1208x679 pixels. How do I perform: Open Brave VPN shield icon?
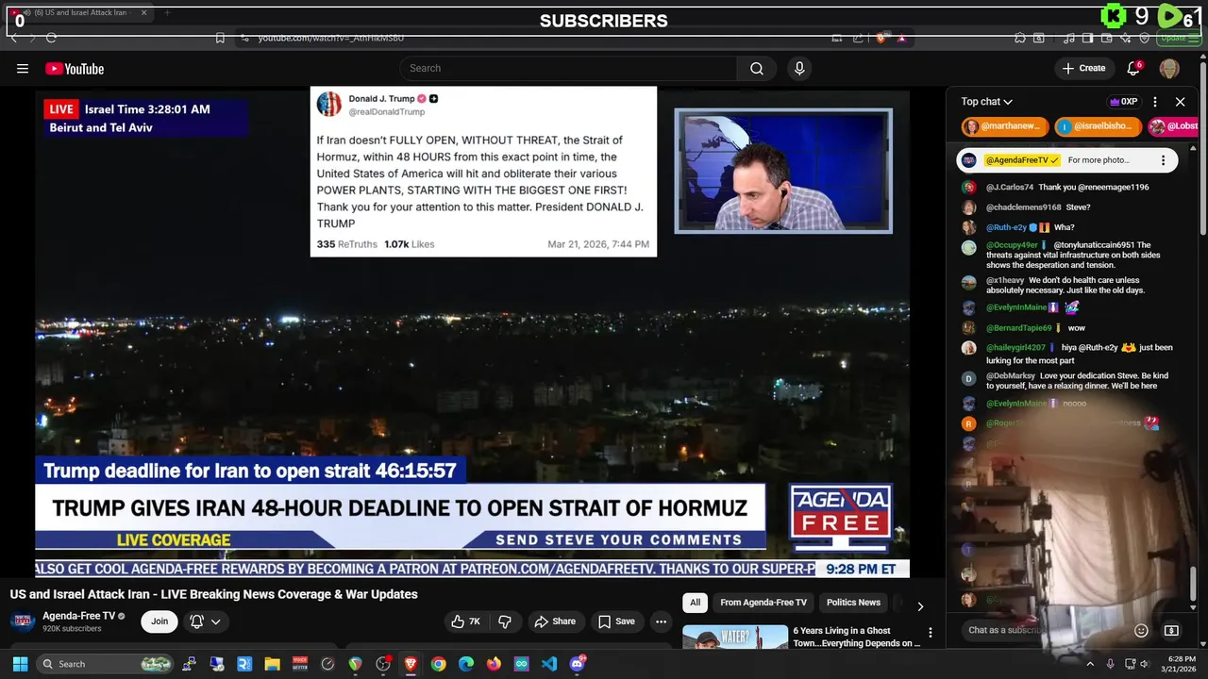click(1144, 38)
